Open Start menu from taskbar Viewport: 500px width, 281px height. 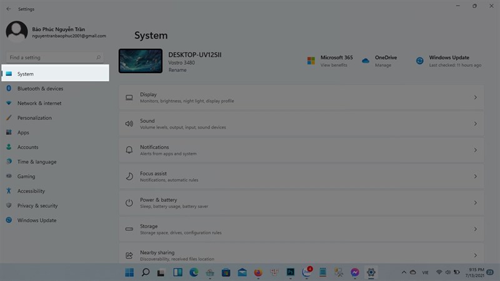[129, 272]
